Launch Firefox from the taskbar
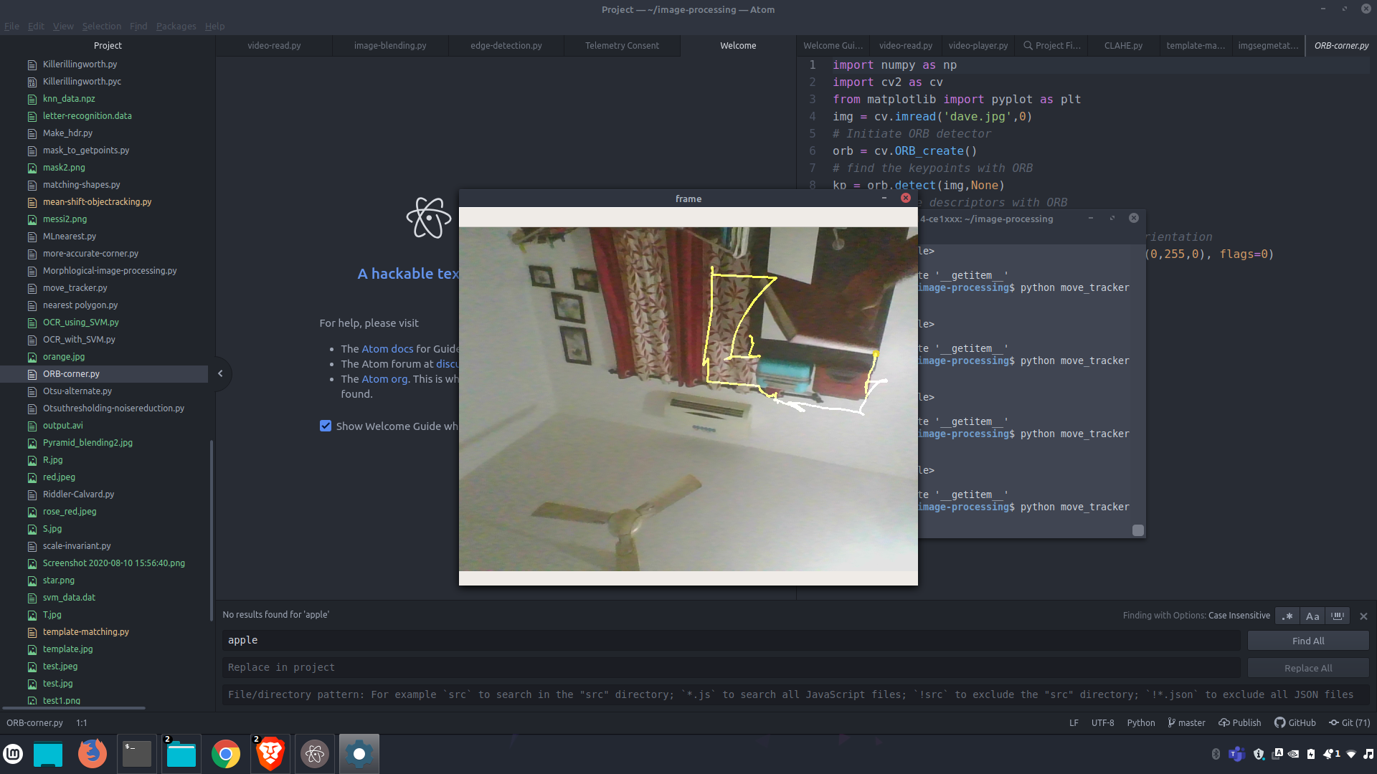This screenshot has width=1377, height=774. tap(92, 754)
